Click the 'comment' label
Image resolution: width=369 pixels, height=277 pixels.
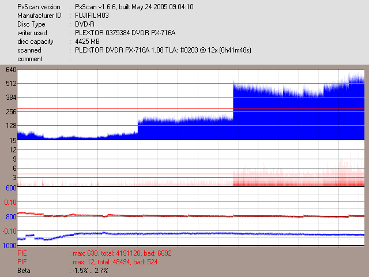click(30, 59)
